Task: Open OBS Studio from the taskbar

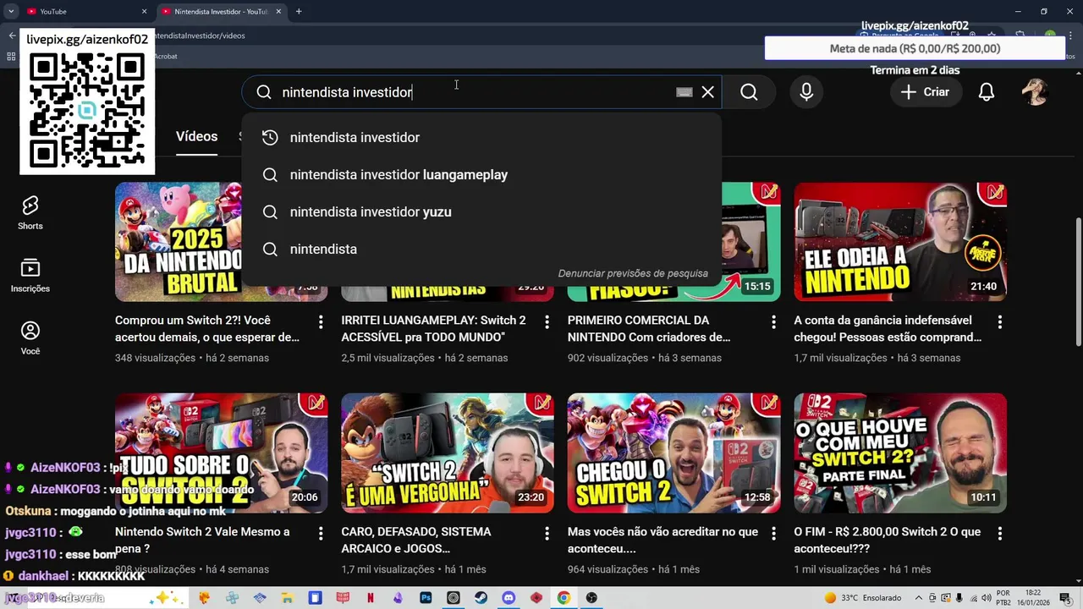Action: pyautogui.click(x=591, y=598)
